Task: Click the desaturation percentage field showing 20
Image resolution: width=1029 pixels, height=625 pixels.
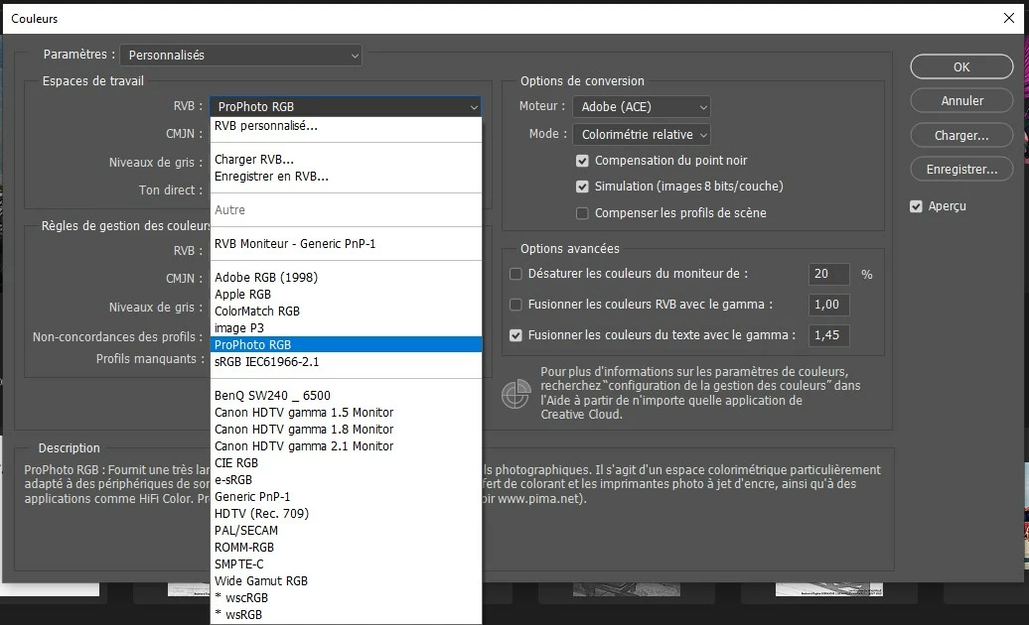Action: pos(828,274)
